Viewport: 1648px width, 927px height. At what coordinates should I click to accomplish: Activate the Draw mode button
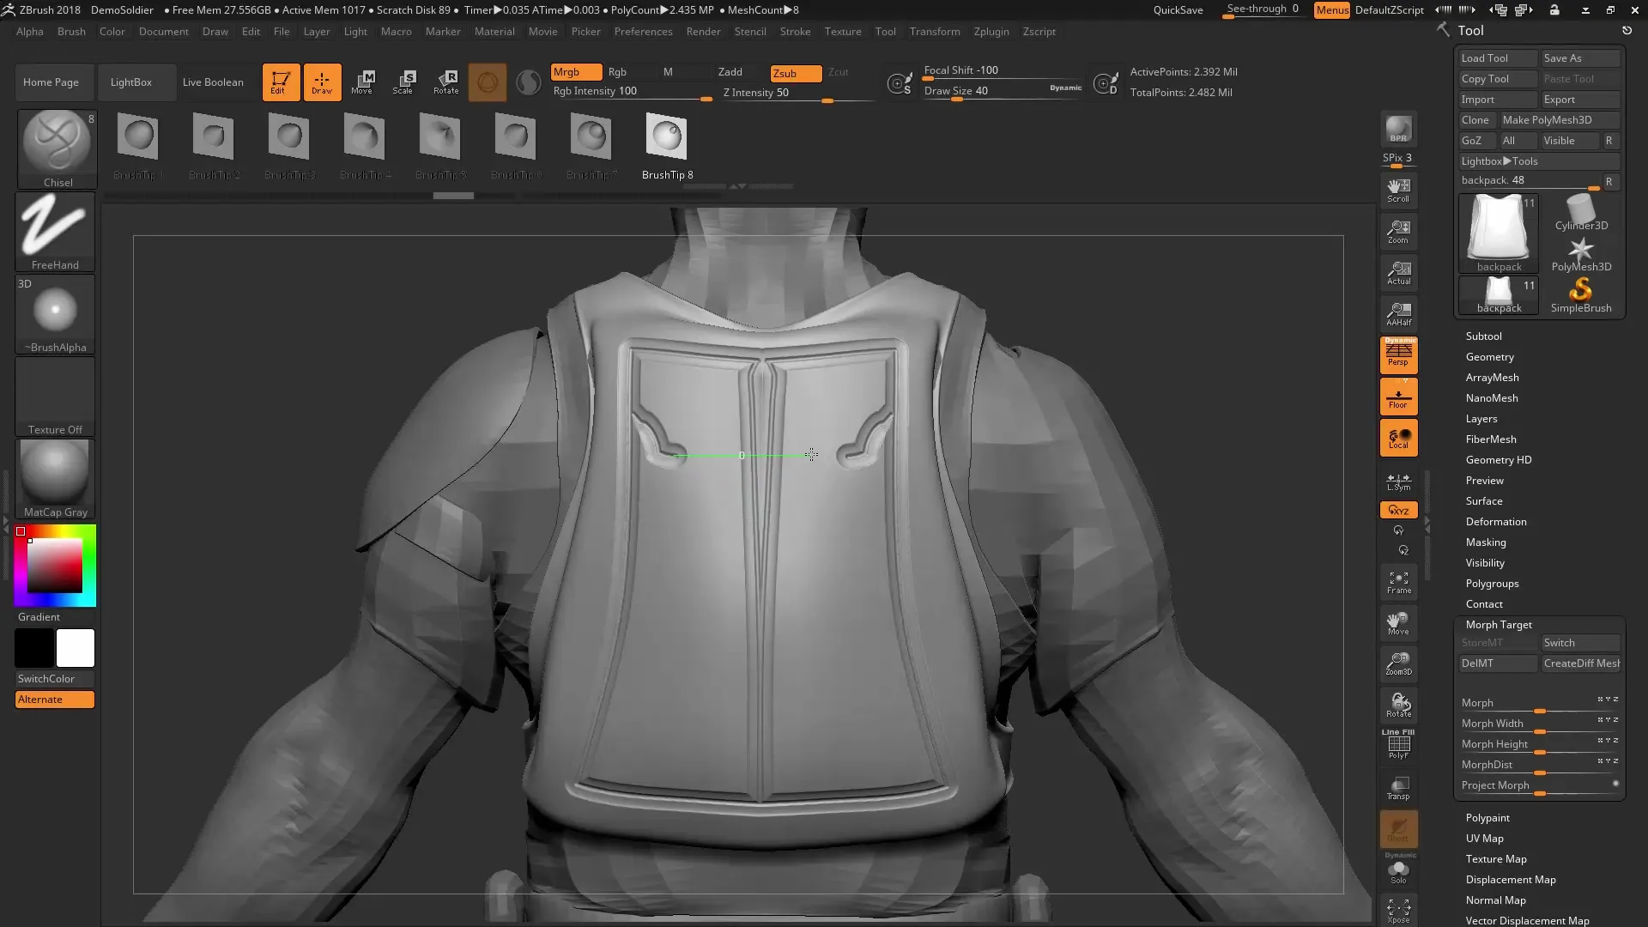pos(322,82)
